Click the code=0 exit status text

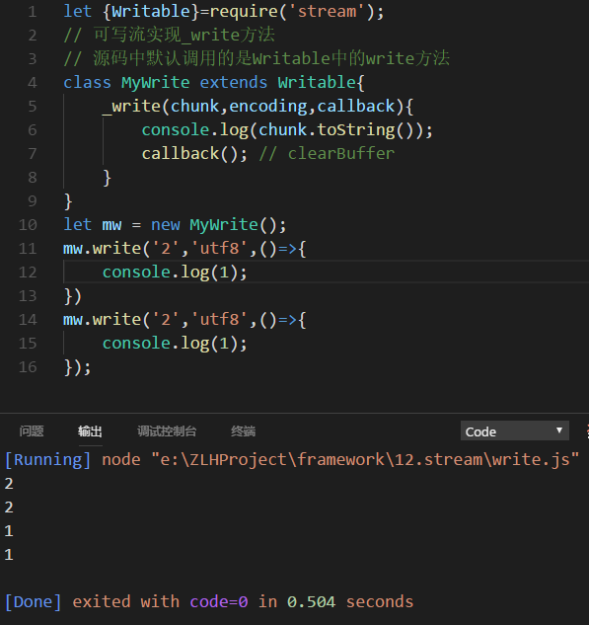219,602
